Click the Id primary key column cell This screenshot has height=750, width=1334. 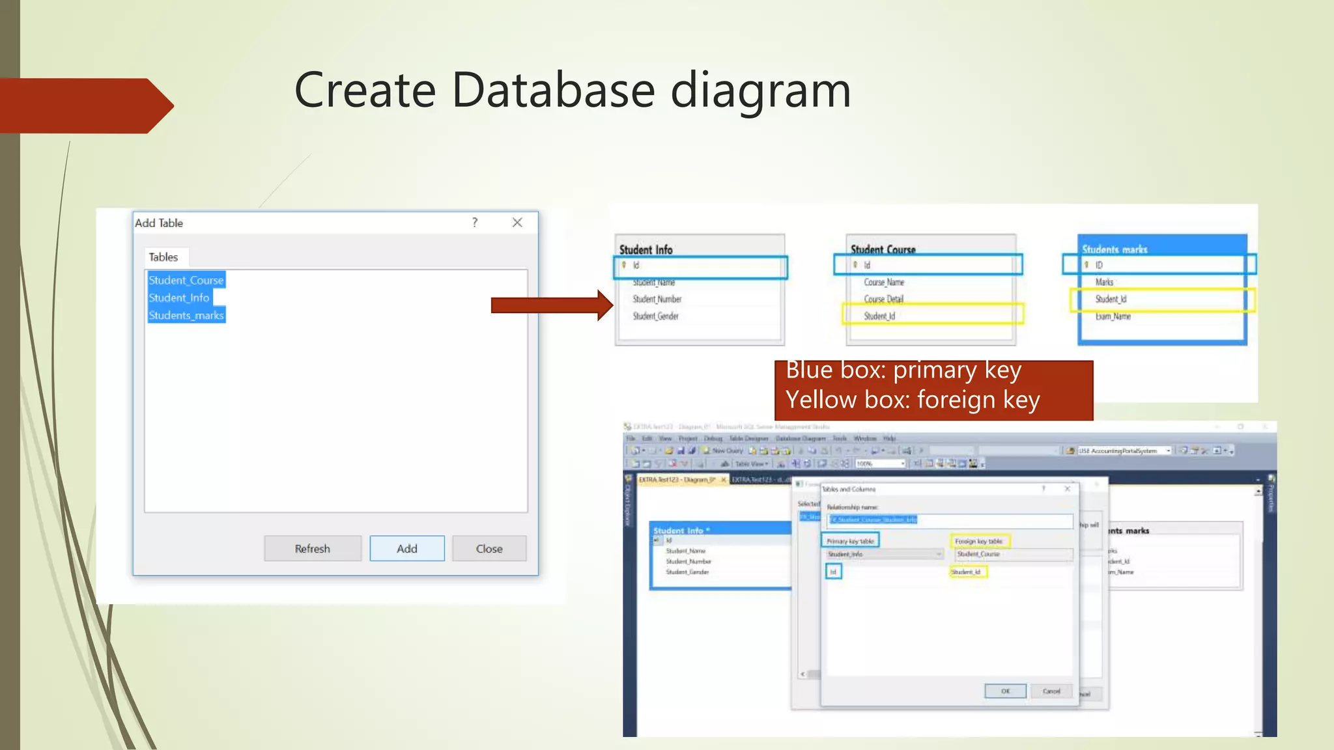[833, 572]
